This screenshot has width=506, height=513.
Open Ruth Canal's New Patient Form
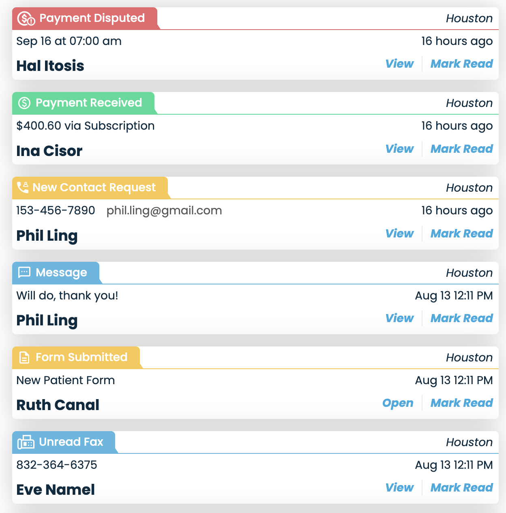[x=398, y=403]
